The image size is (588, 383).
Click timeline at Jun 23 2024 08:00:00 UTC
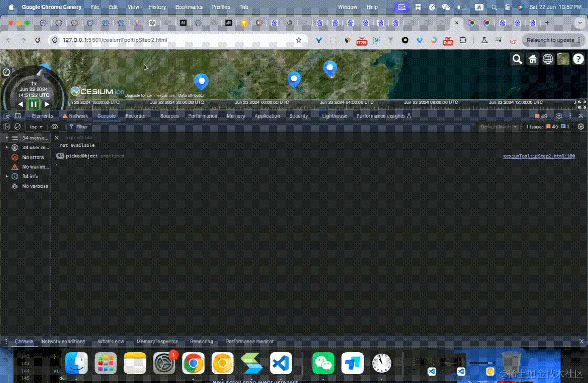tap(431, 103)
